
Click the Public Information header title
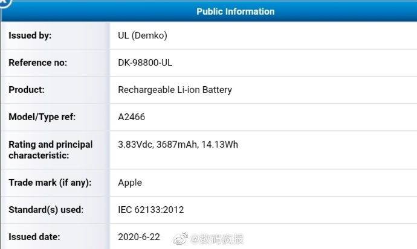click(235, 11)
